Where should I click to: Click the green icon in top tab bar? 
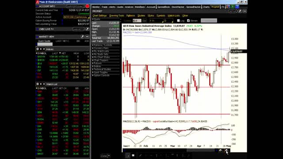[233, 7]
